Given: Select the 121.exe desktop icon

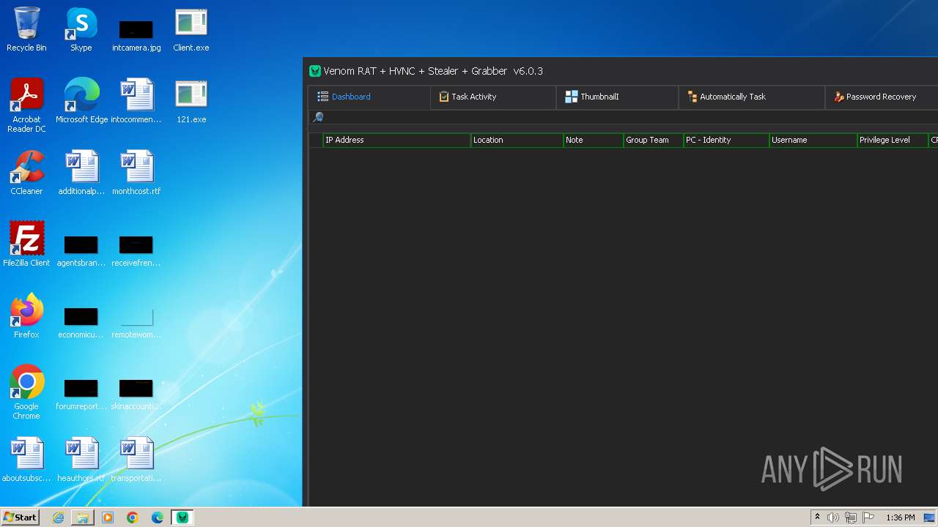Looking at the screenshot, I should tap(191, 102).
